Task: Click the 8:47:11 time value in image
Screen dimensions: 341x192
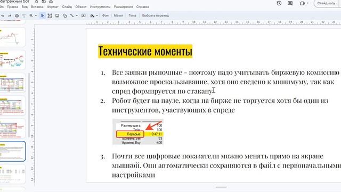Action: tap(157, 134)
